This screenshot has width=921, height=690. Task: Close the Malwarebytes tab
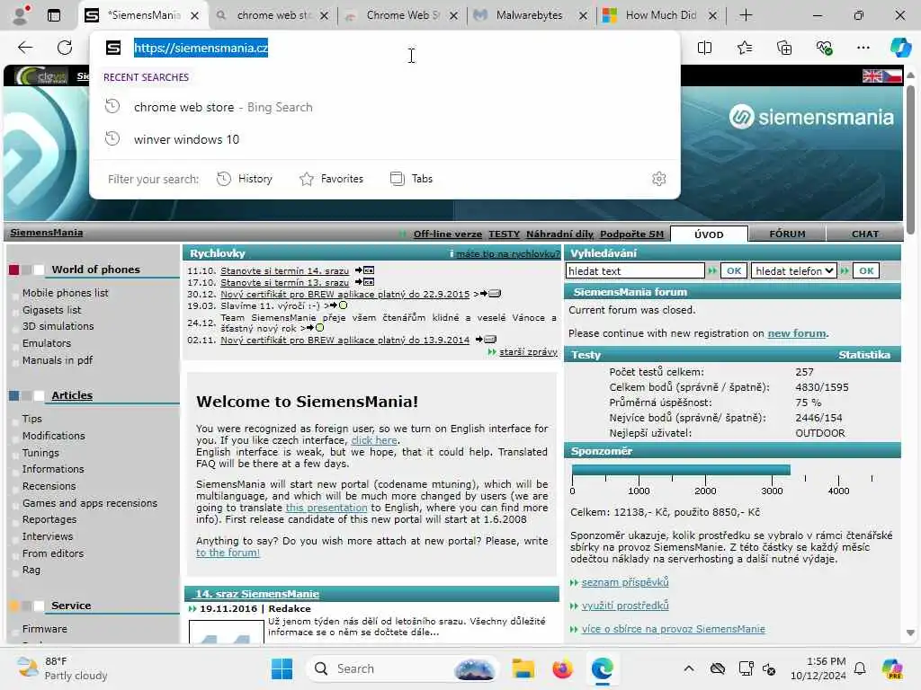(583, 16)
